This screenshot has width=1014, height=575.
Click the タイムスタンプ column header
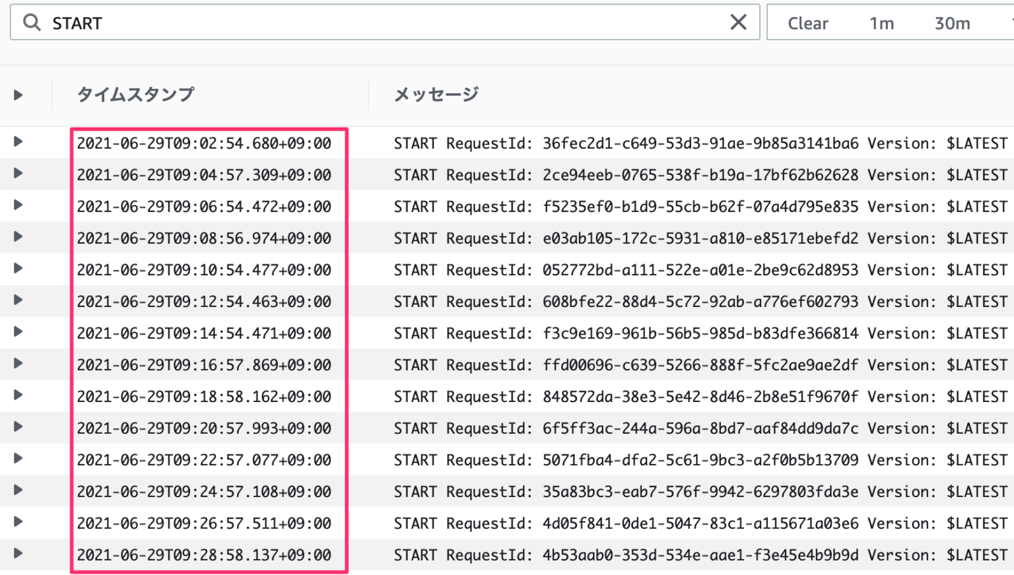pyautogui.click(x=135, y=94)
